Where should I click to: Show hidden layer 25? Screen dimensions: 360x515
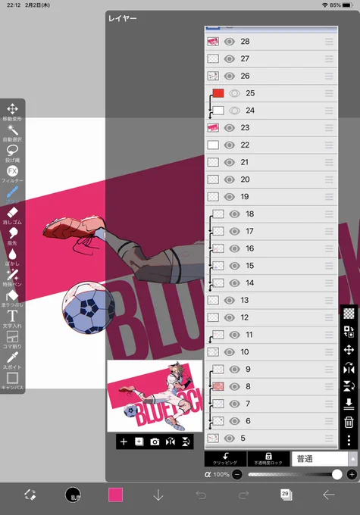[234, 93]
